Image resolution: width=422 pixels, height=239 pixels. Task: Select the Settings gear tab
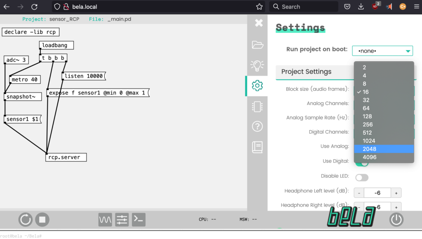(257, 86)
